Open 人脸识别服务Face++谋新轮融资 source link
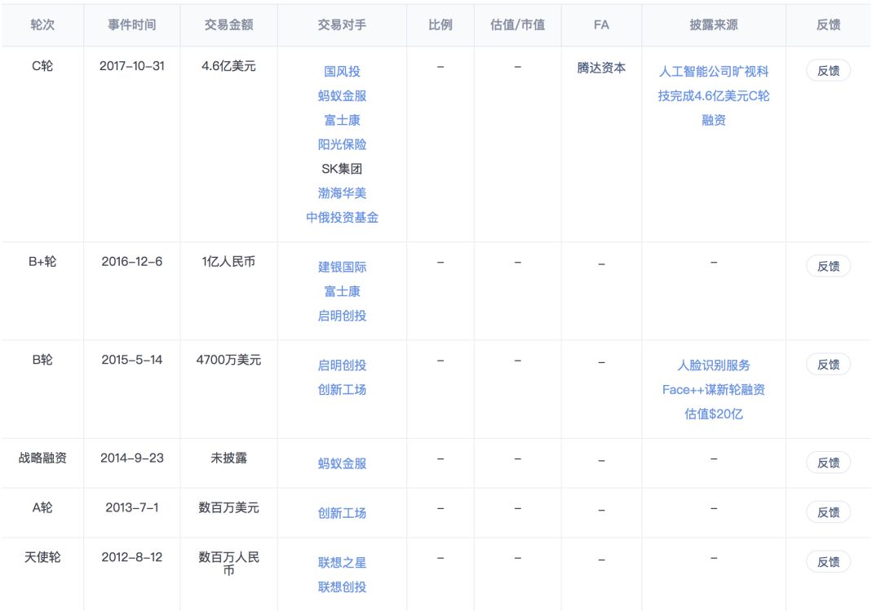Viewport: 881px width, 611px height. tap(714, 390)
